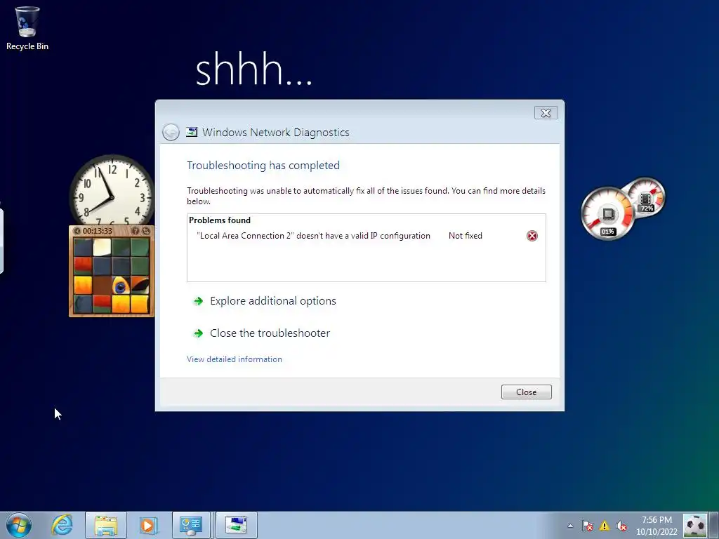Click the Not fixed status text
Screen dimensions: 719x539
pyautogui.click(x=465, y=236)
